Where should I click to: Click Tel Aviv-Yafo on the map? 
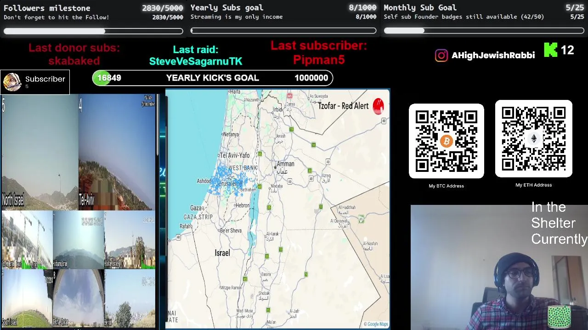pos(234,156)
